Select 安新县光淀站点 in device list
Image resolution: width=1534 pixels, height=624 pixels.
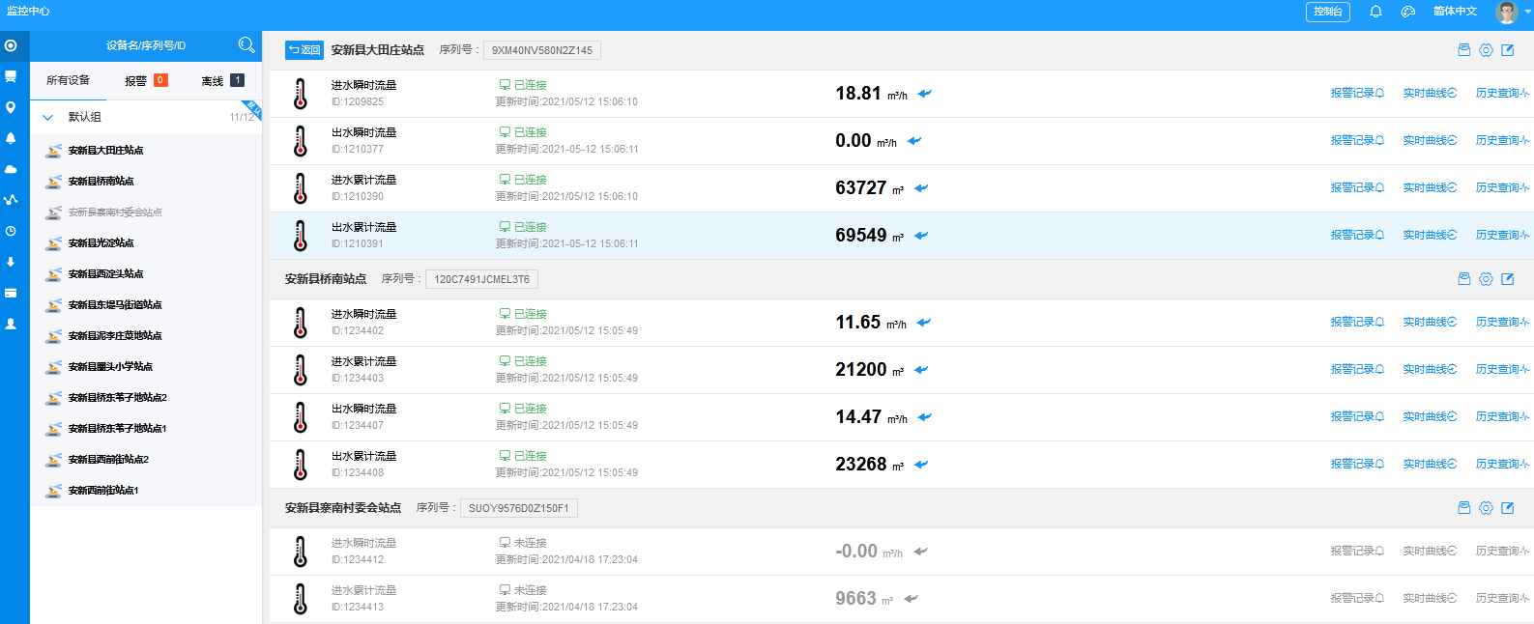pyautogui.click(x=101, y=243)
